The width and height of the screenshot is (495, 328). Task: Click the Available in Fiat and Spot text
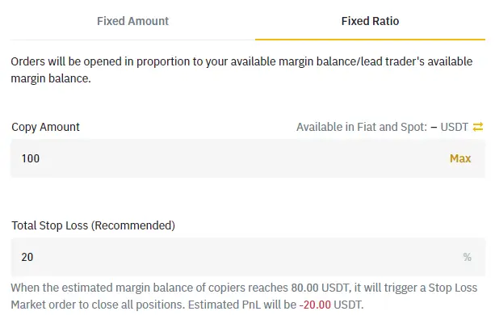361,127
